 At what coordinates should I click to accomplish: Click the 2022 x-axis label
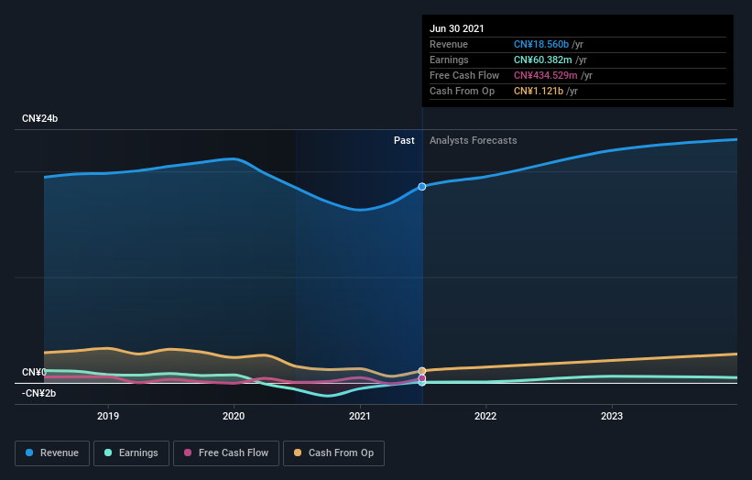coord(485,416)
